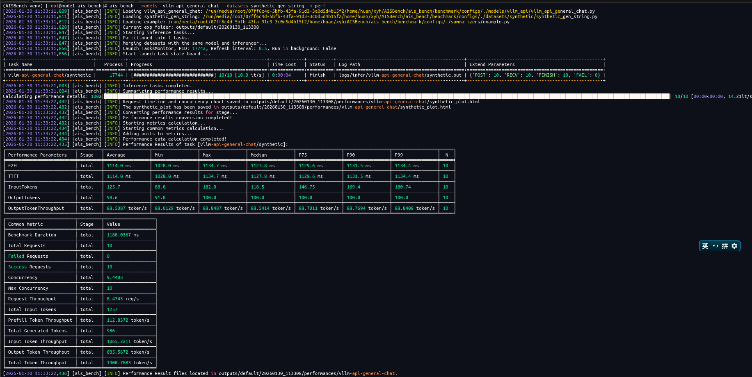
Task: Click the "P75" column header
Action: (x=303, y=155)
